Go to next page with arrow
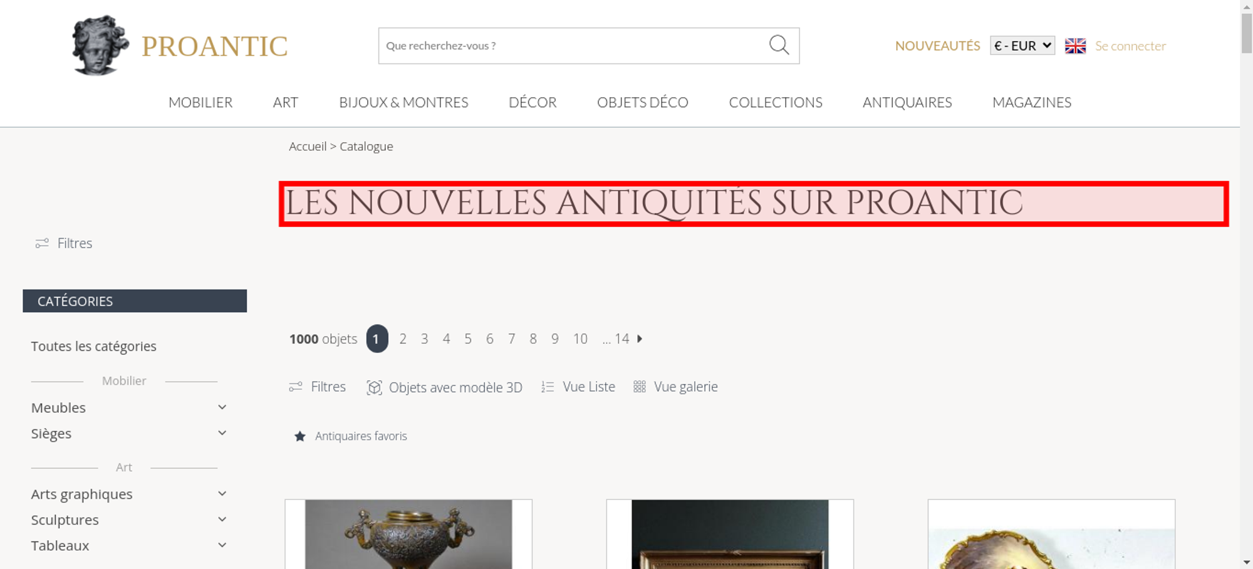Viewport: 1253px width, 569px height. 640,339
